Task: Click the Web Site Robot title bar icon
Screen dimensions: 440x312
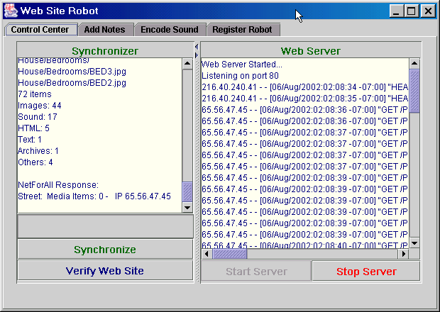Action: click(11, 11)
